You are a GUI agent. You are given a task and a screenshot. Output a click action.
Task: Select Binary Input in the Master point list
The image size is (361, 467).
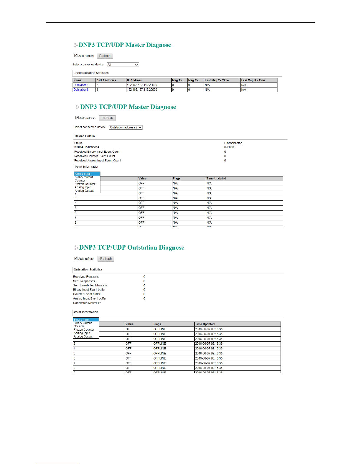(x=87, y=174)
